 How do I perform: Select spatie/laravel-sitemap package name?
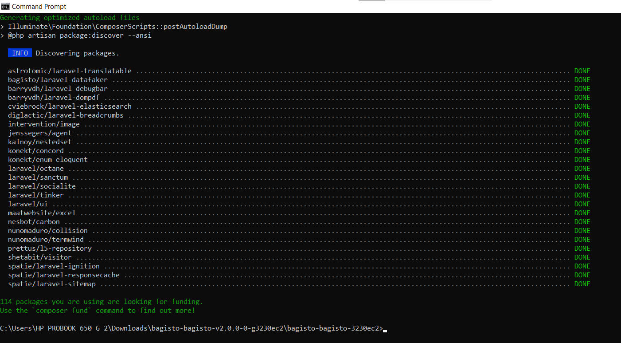pos(52,284)
